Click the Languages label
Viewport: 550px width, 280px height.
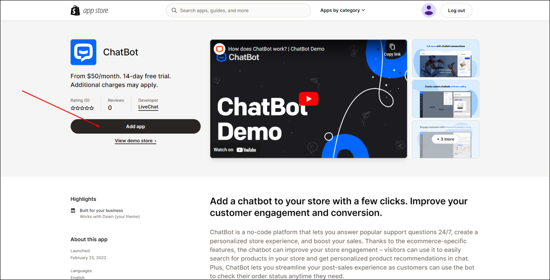(81, 271)
